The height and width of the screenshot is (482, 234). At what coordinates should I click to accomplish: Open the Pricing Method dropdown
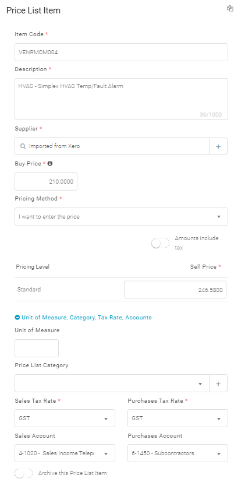click(121, 217)
